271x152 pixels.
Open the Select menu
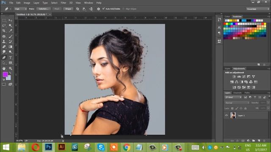point(54,3)
